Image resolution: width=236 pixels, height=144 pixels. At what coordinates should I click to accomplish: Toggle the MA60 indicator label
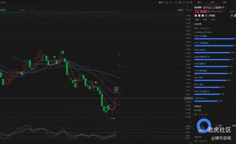pos(22,10)
